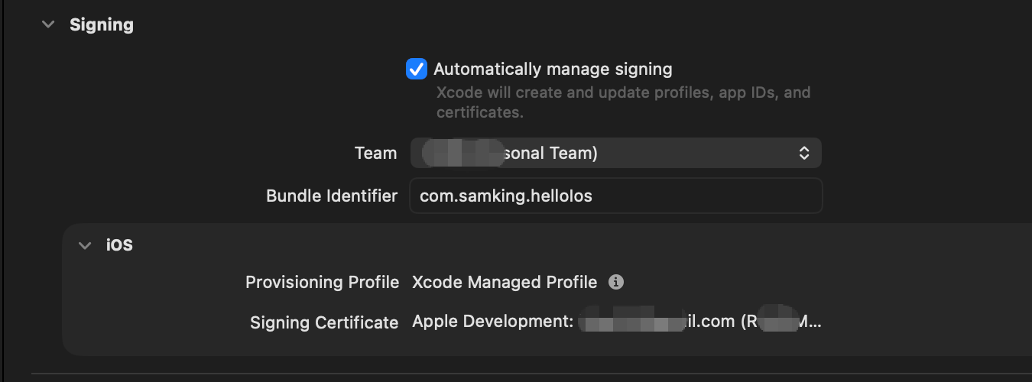Collapse the iOS subsection chevron
This screenshot has height=382, width=1032.
tap(85, 245)
